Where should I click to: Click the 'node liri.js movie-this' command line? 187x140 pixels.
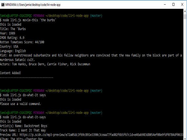tap(28, 20)
